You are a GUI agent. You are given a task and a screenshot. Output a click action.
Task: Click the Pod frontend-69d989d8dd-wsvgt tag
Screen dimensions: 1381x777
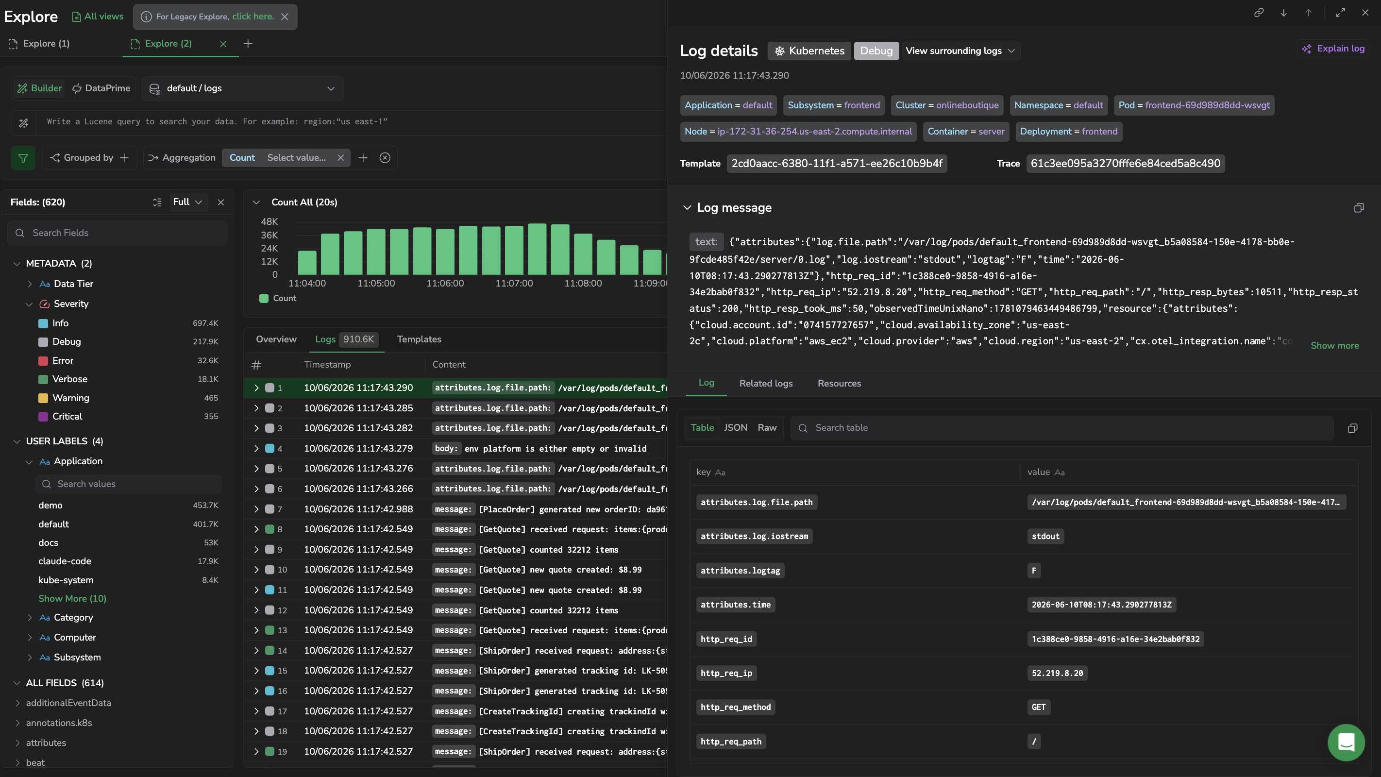[1194, 105]
